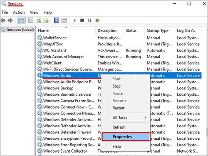
Task: Open the blue Help toolbar icon
Action: click(x=56, y=20)
